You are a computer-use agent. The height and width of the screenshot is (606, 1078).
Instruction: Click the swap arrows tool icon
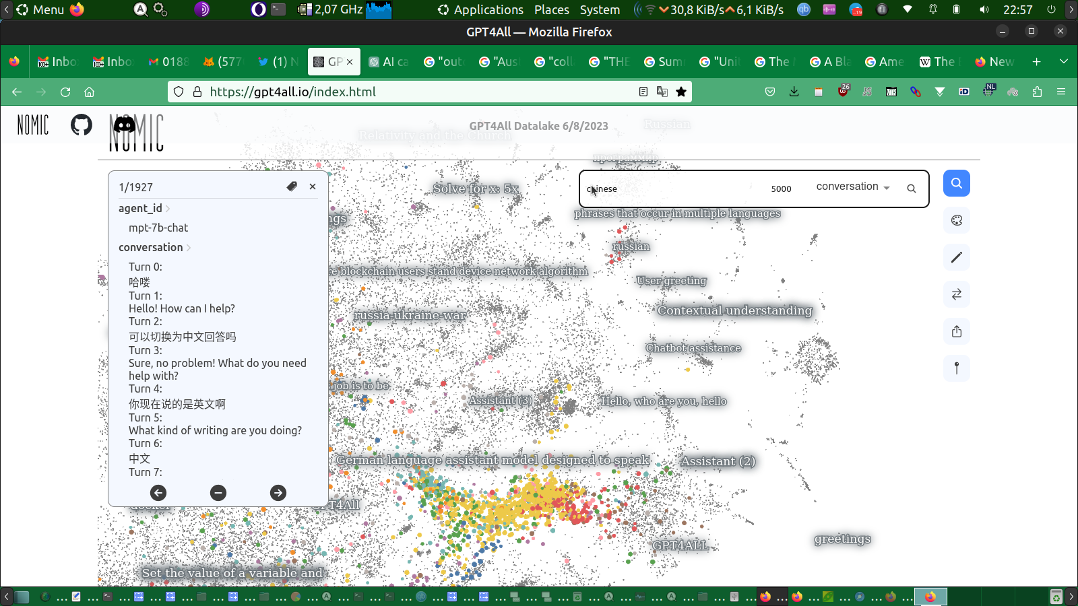[956, 294]
